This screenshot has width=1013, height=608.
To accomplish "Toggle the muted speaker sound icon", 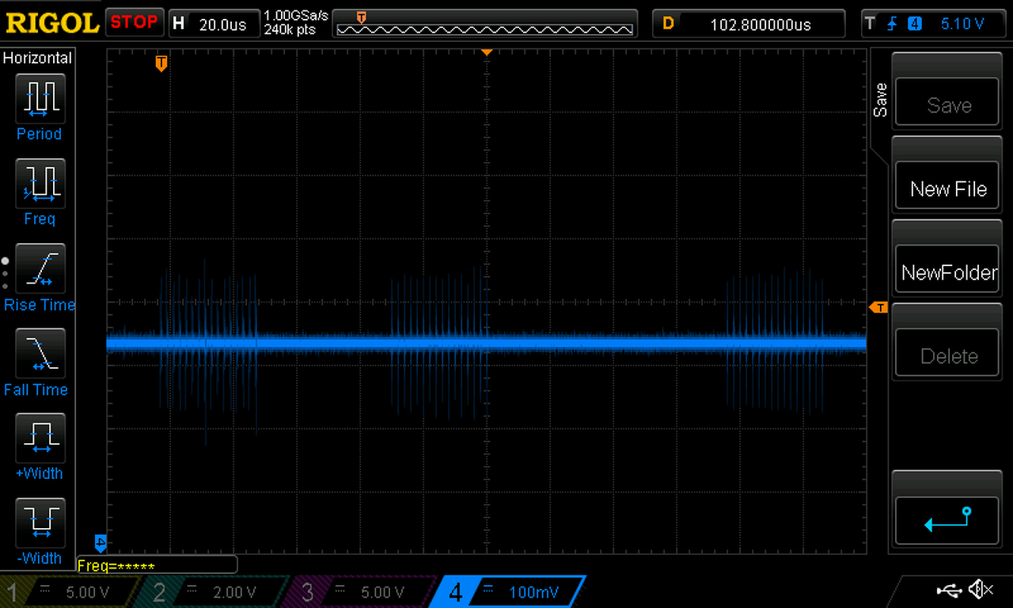I will tap(981, 589).
